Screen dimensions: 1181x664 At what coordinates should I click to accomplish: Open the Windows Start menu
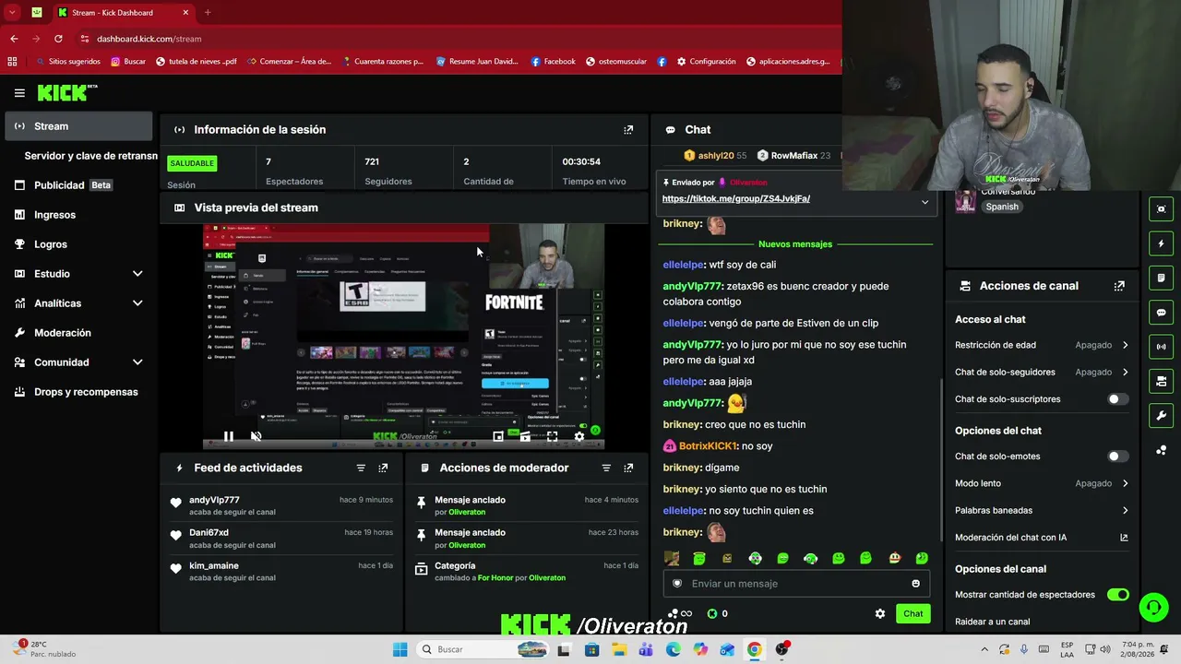400,649
